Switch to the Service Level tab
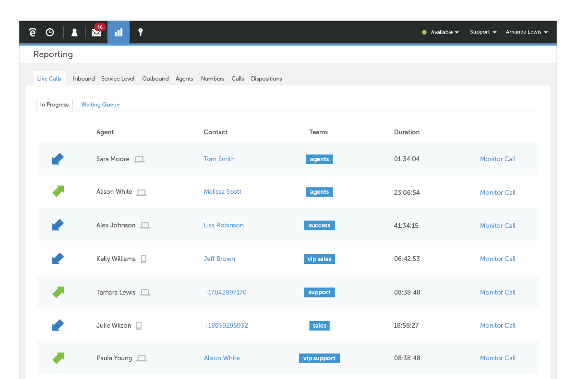Viewport: 576px width, 379px height. [118, 79]
